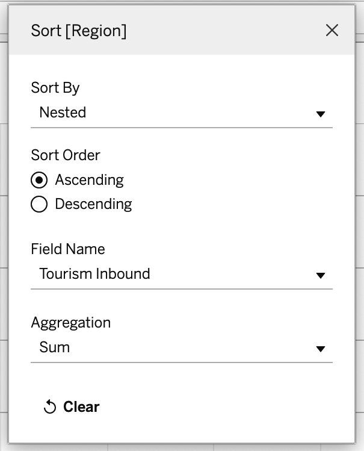Close the Sort [Region] dialog
This screenshot has height=451, width=364.
(x=332, y=30)
